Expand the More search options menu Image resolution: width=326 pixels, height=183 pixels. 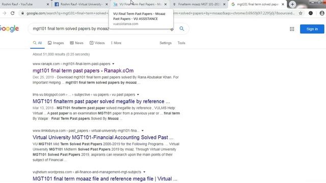pyautogui.click(x=116, y=43)
